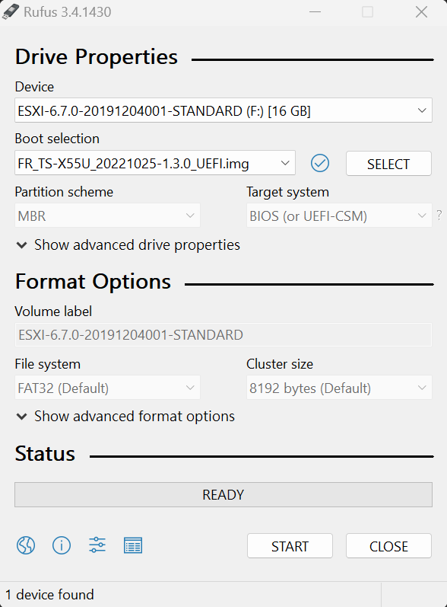This screenshot has width=447, height=607.
Task: Click the Target system help question mark
Action: (x=439, y=215)
